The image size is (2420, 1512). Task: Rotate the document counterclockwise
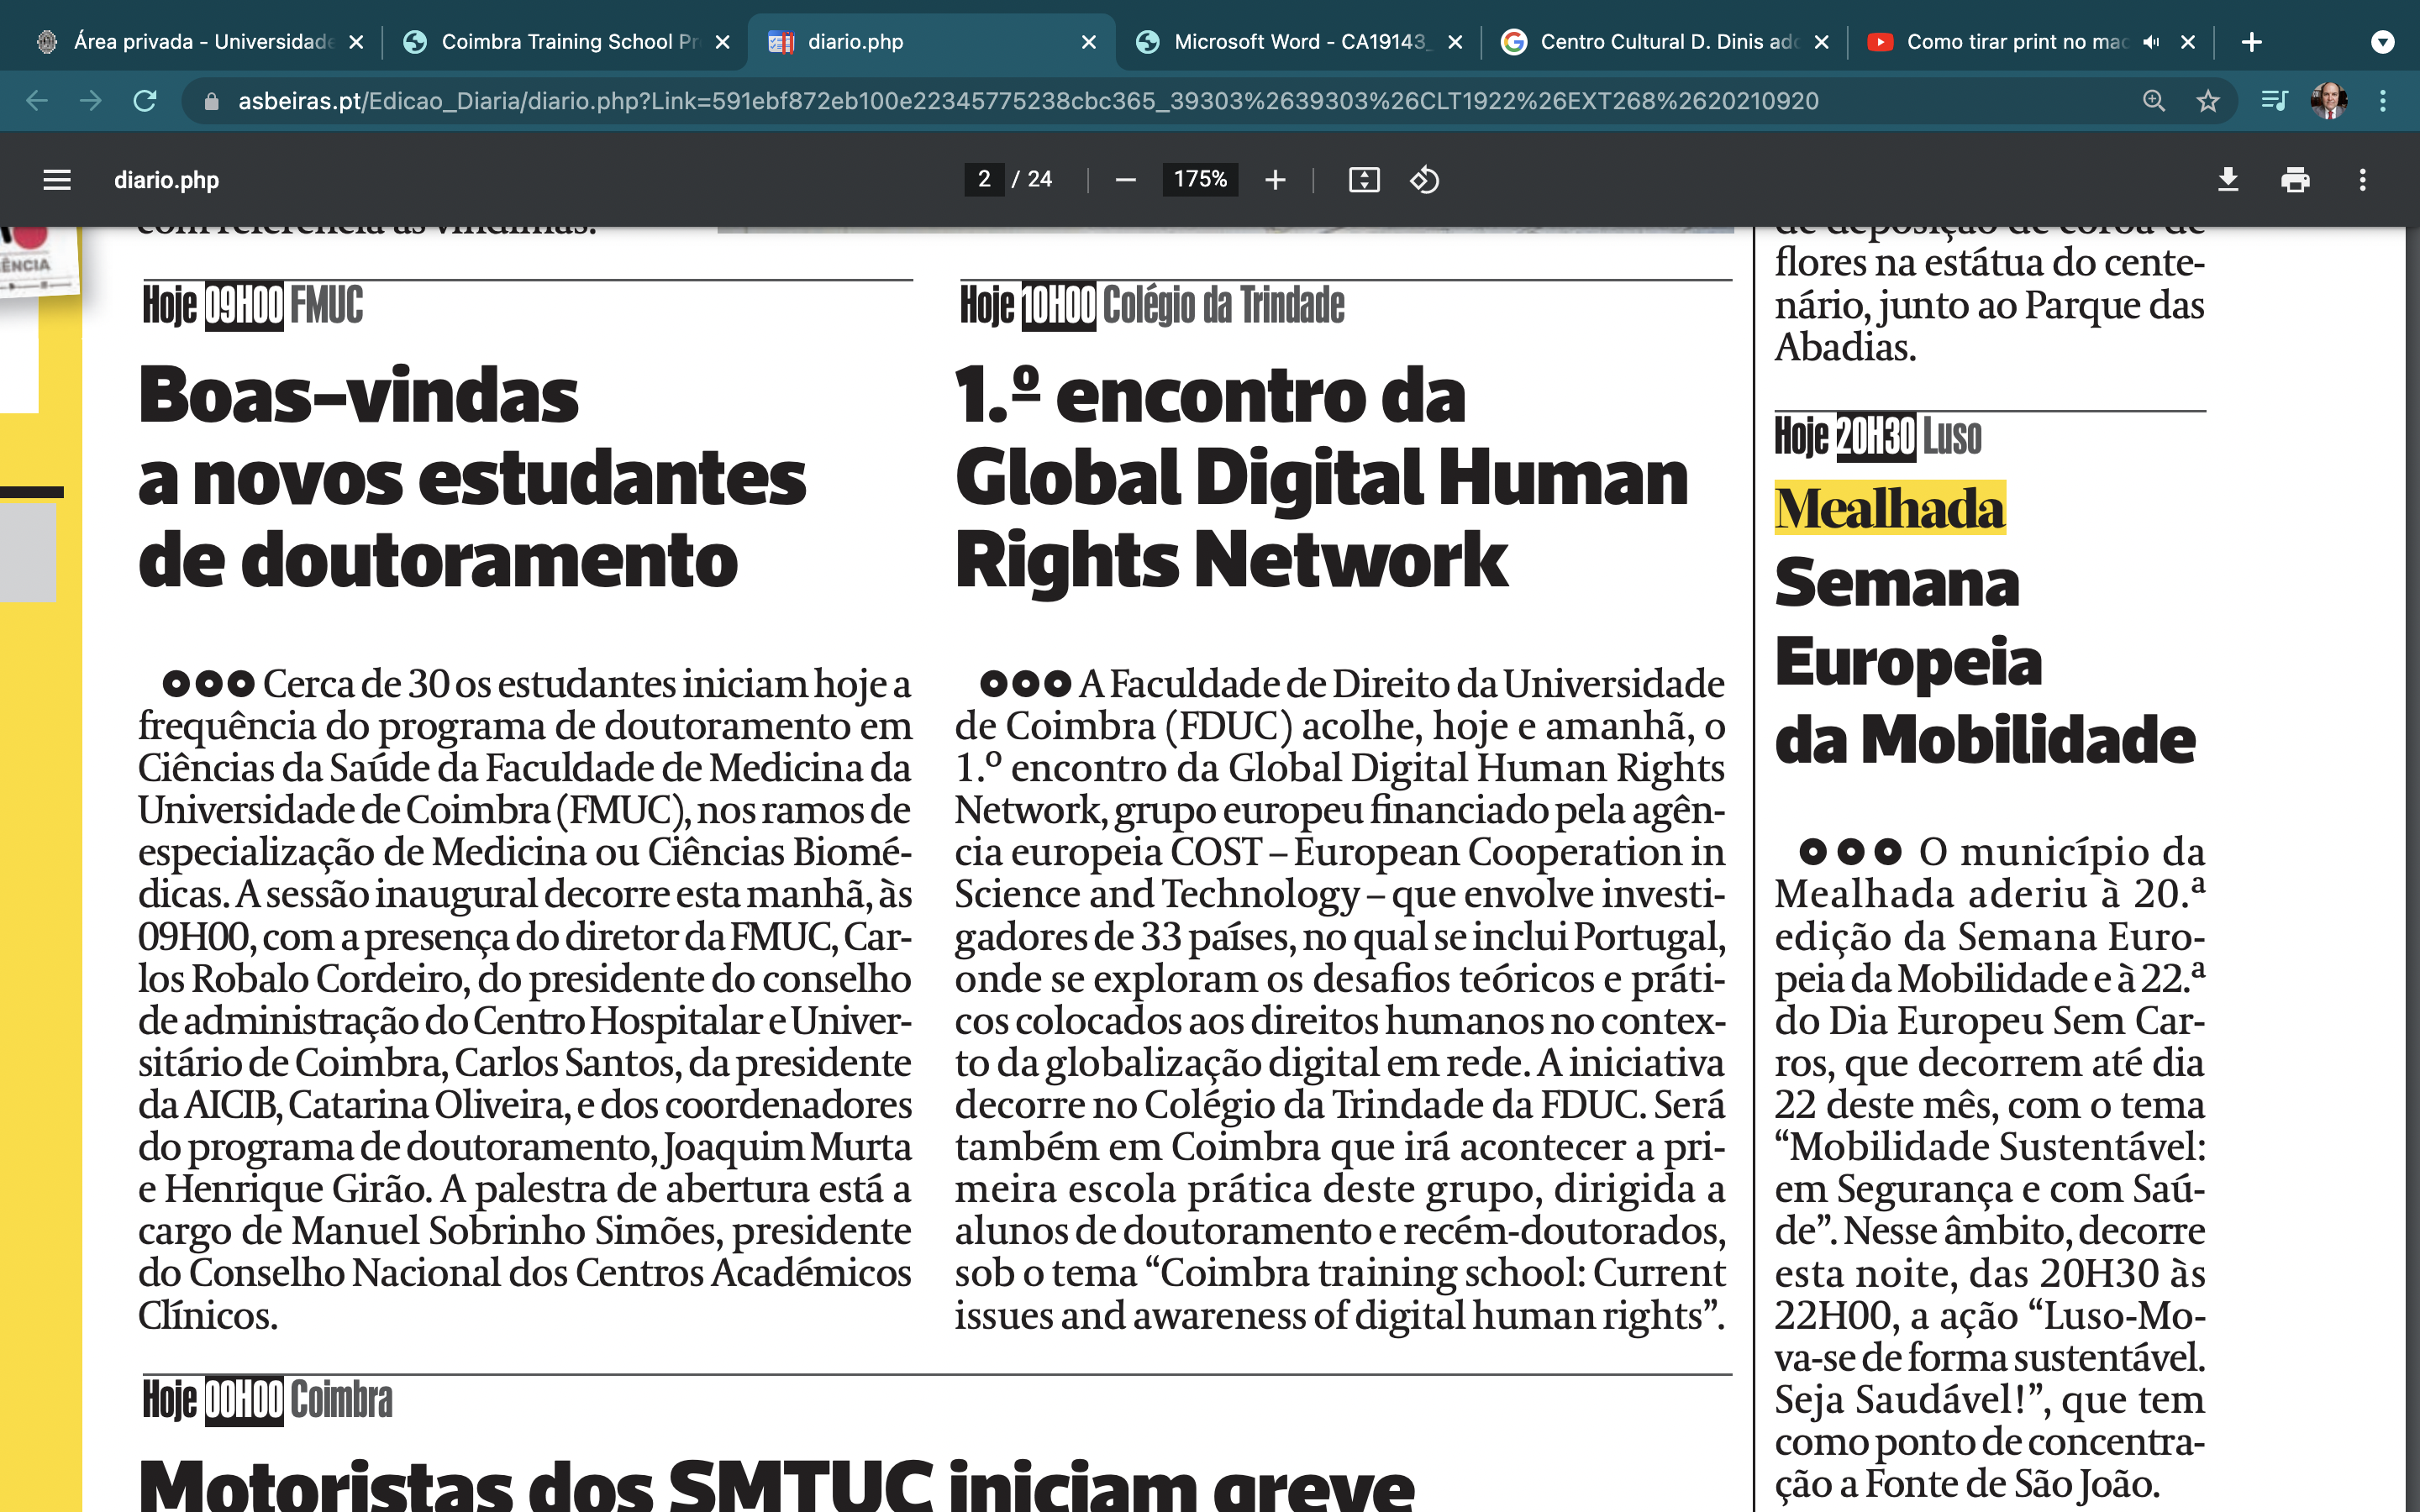click(x=1424, y=180)
